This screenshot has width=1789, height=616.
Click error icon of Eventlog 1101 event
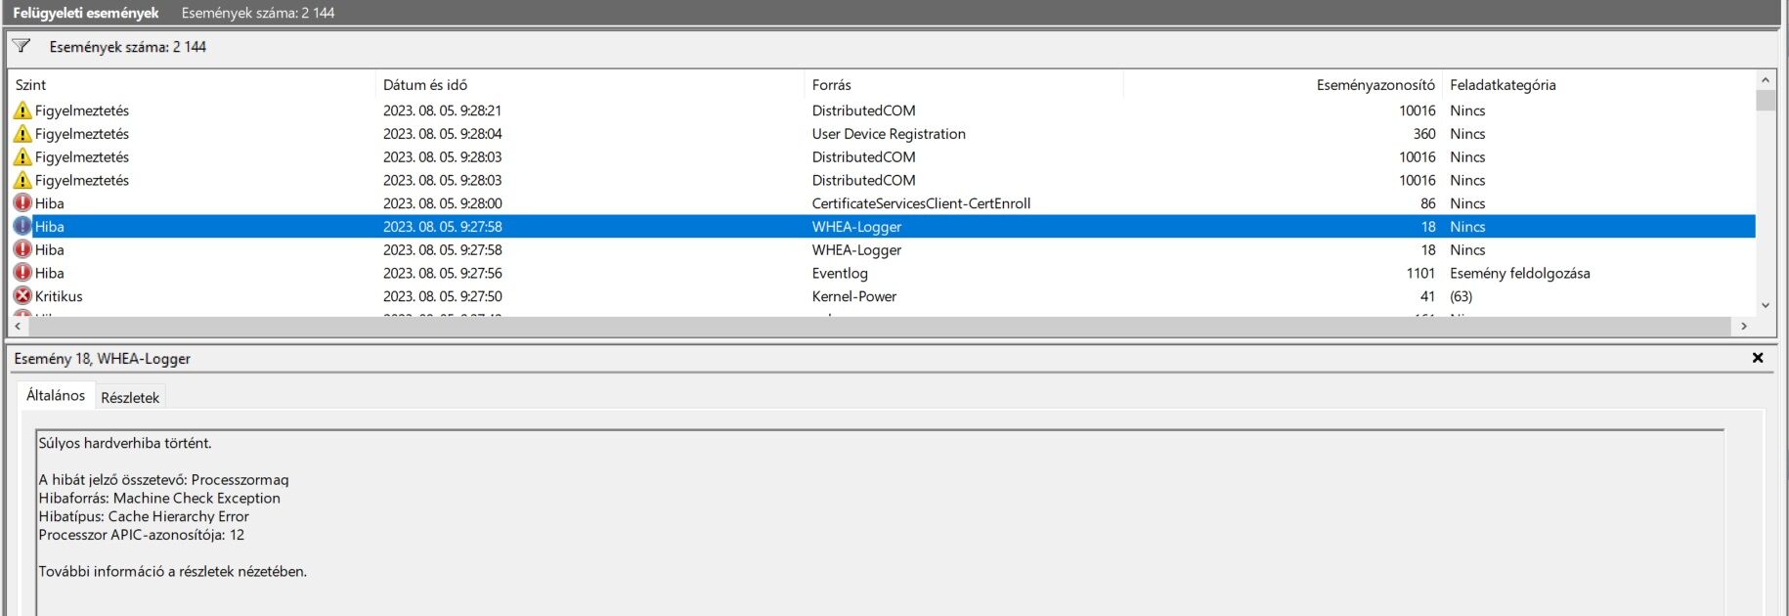22,273
